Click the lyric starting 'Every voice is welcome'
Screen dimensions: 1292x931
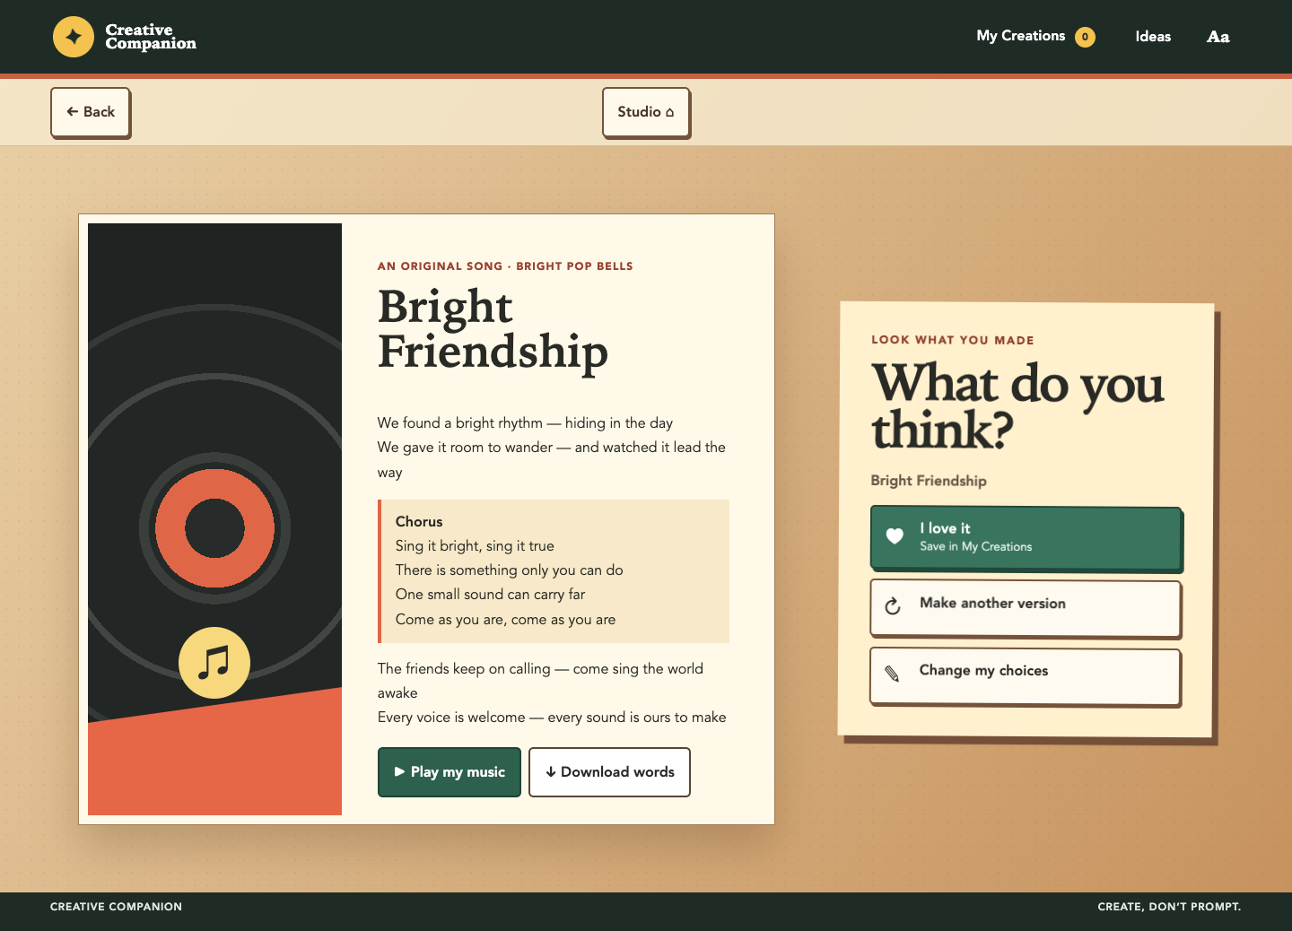[552, 718]
